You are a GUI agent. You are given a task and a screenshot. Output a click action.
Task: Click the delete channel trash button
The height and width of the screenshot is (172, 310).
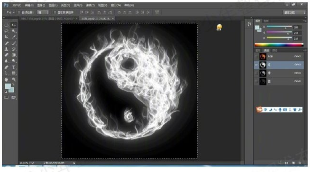[x=300, y=162]
